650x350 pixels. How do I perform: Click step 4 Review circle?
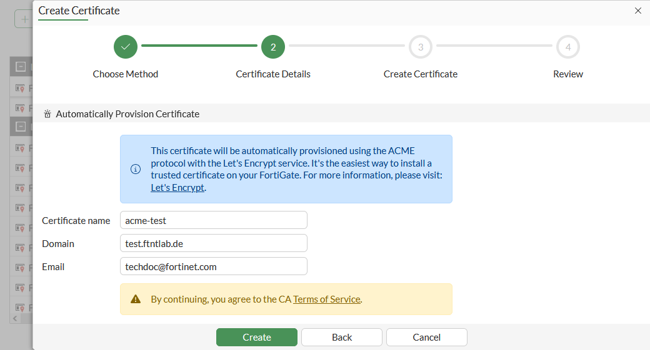pos(568,47)
